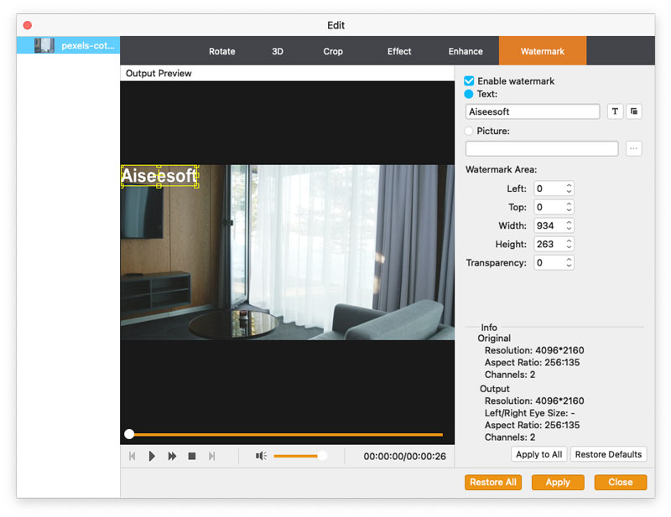Select the Picture radio button

click(x=470, y=131)
